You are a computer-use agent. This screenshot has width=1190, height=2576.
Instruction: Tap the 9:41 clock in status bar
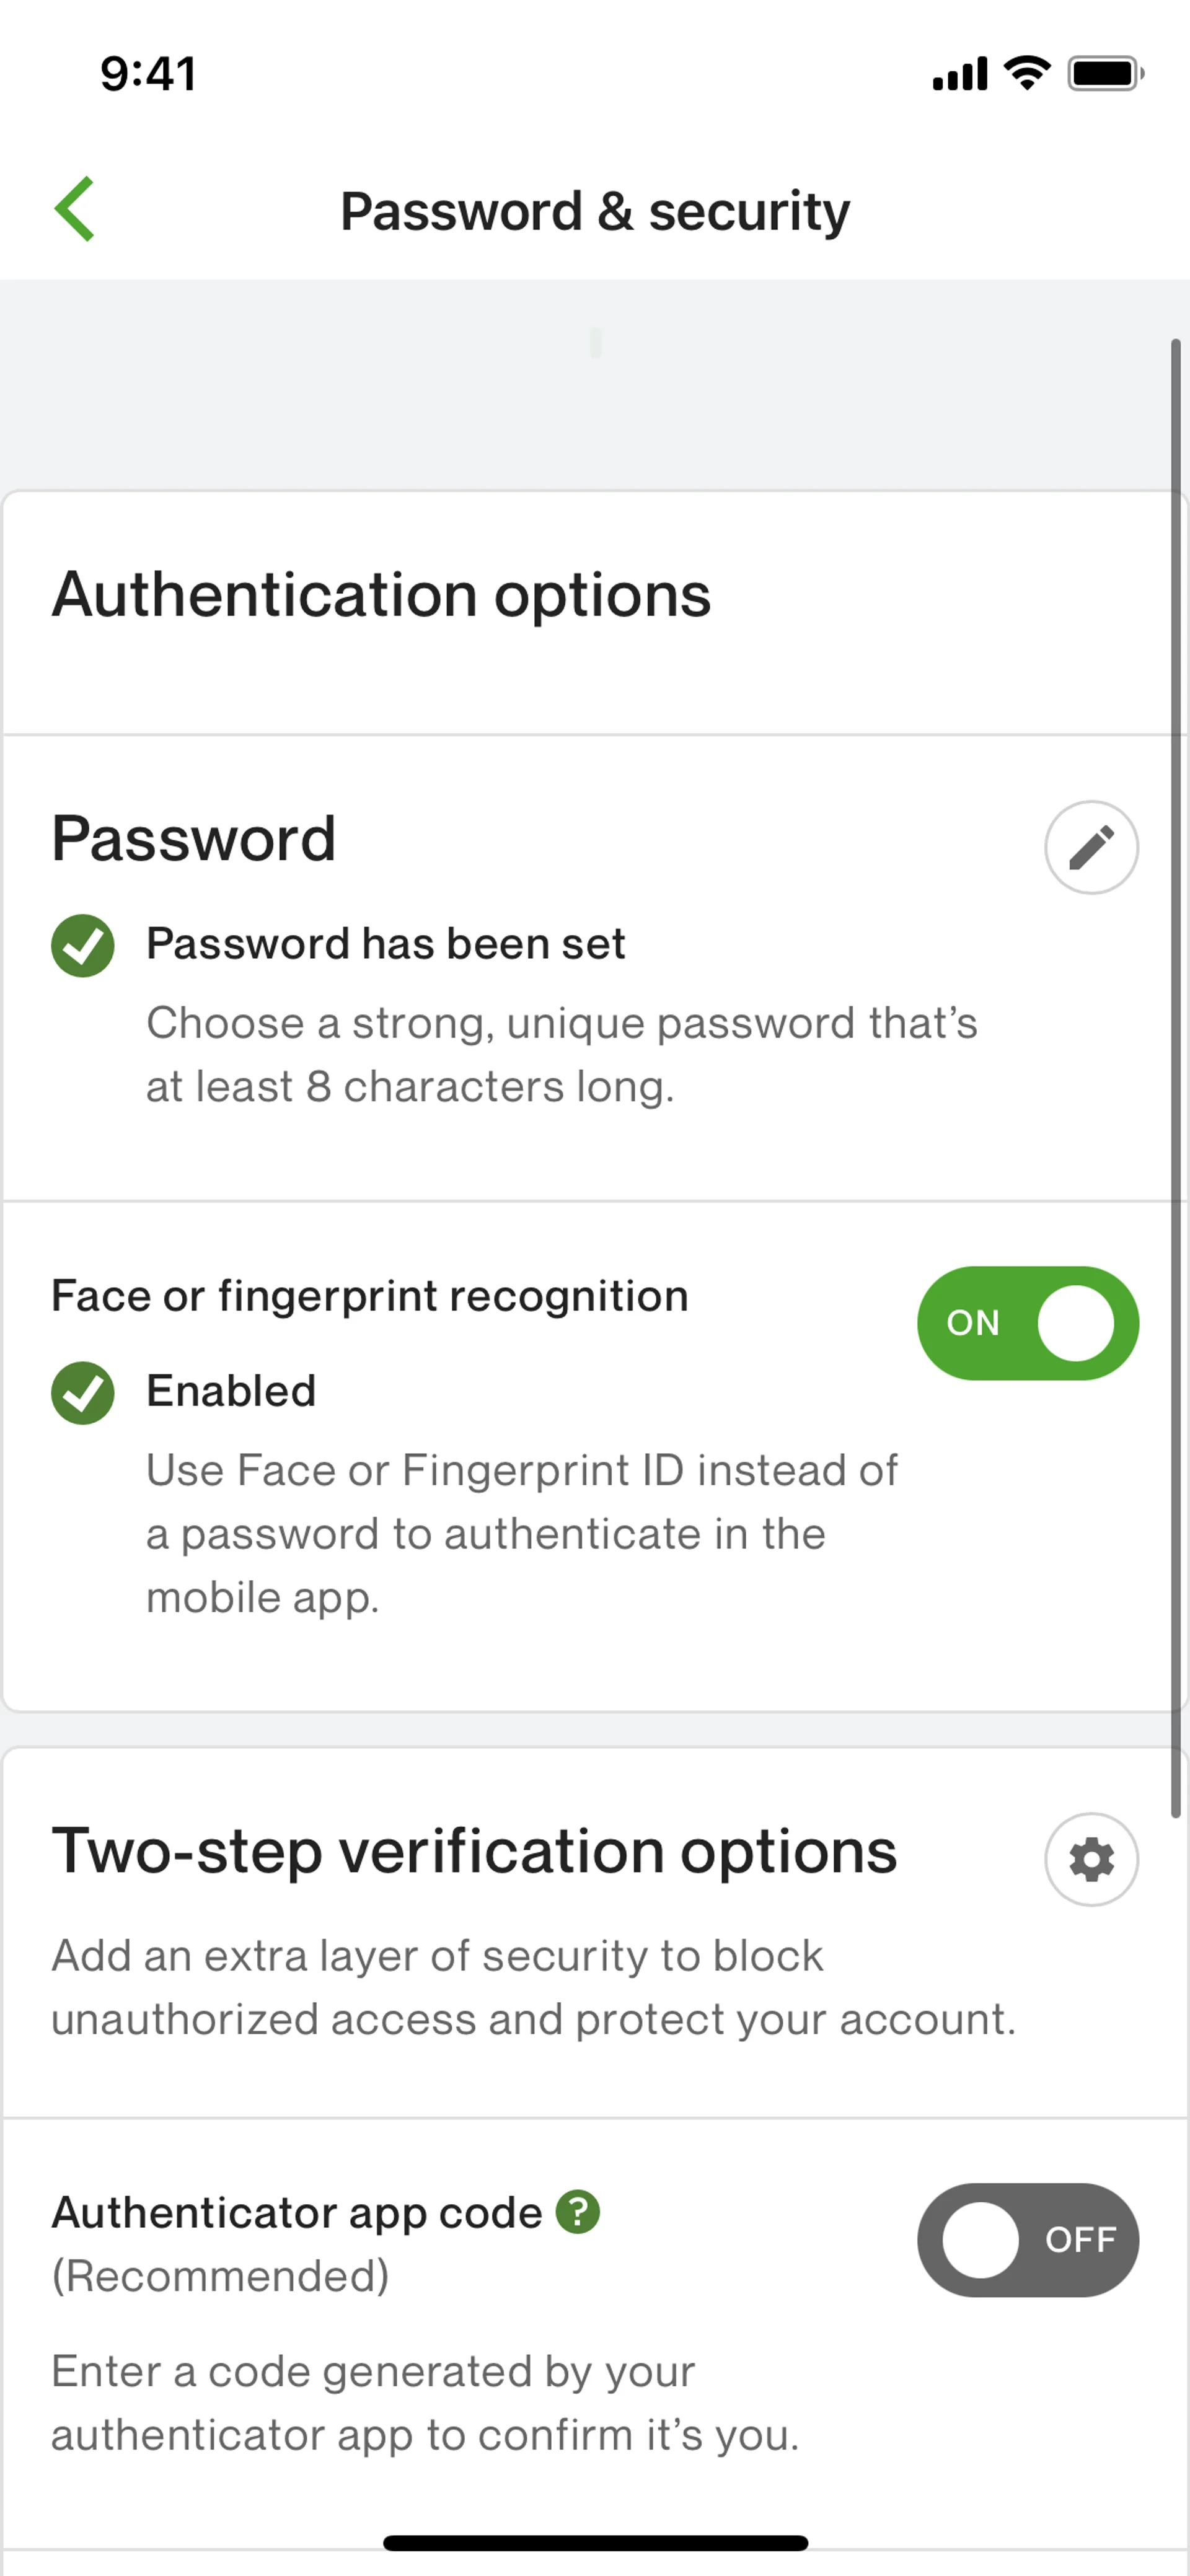point(148,74)
